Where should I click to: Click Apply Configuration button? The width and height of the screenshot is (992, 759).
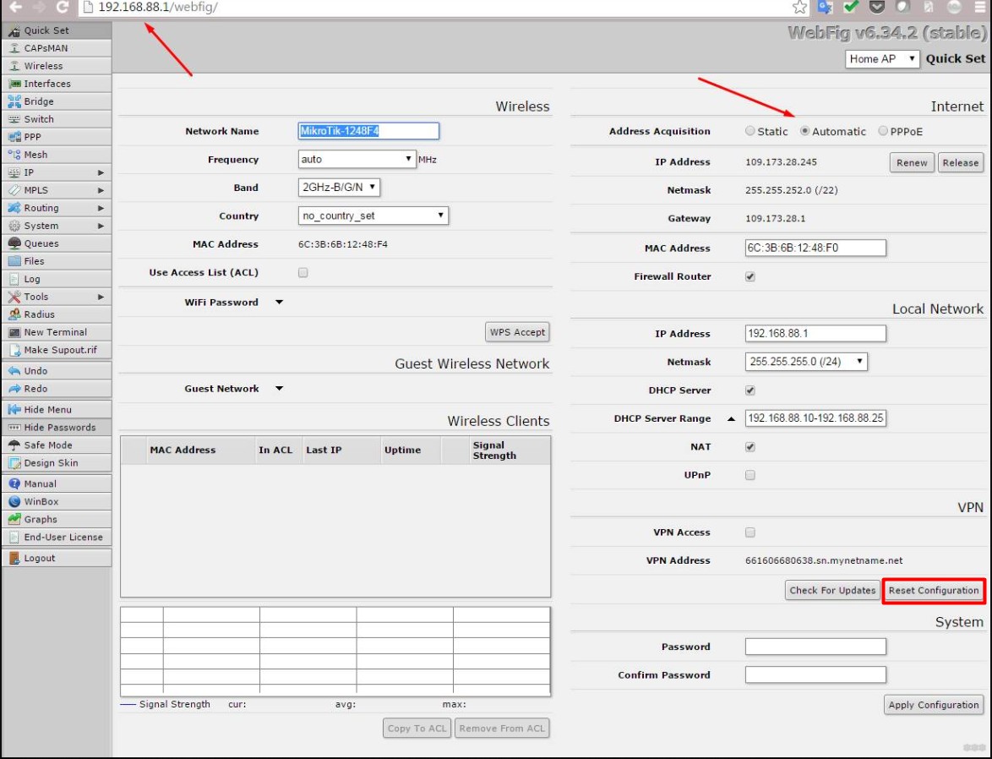[x=934, y=705]
